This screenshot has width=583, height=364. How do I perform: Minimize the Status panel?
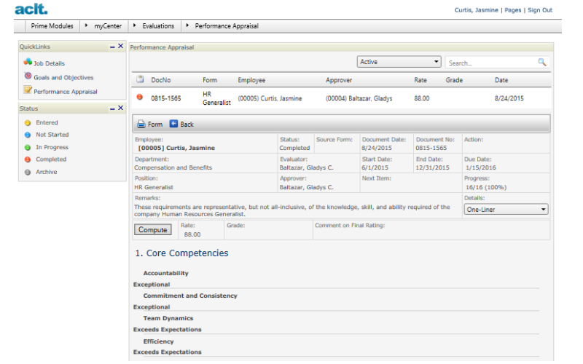click(112, 108)
